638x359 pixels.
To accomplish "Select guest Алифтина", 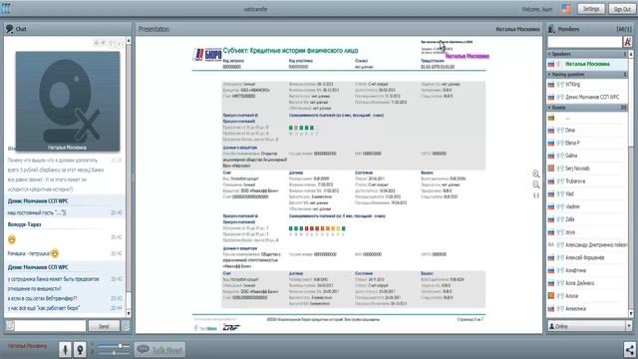I will click(x=587, y=270).
